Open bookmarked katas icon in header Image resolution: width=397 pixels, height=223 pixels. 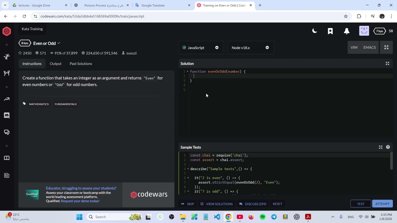(x=330, y=31)
